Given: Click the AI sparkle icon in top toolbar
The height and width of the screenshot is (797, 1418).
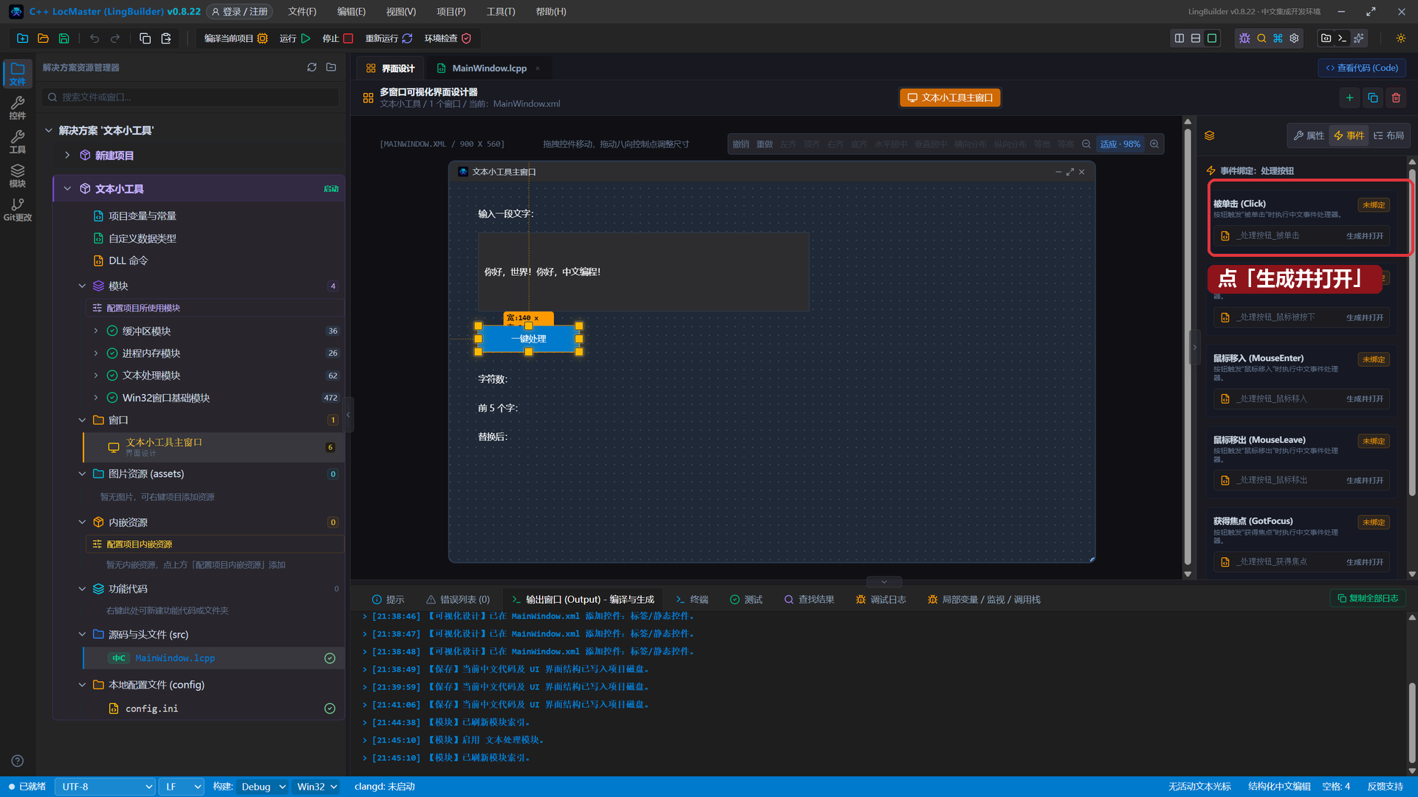Looking at the screenshot, I should (x=1359, y=38).
